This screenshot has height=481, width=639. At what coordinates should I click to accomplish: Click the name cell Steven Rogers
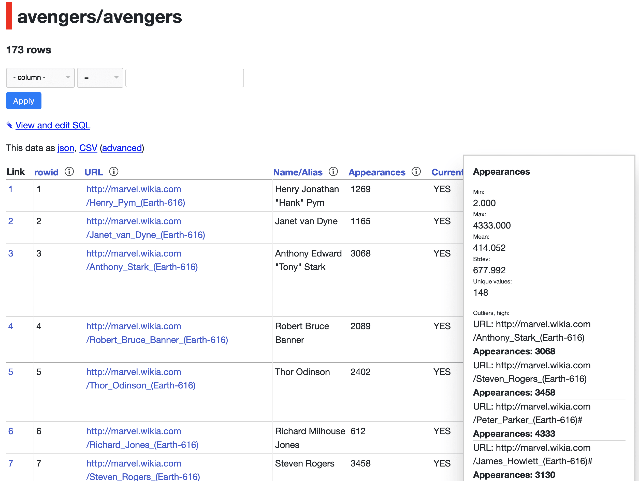[x=305, y=463]
